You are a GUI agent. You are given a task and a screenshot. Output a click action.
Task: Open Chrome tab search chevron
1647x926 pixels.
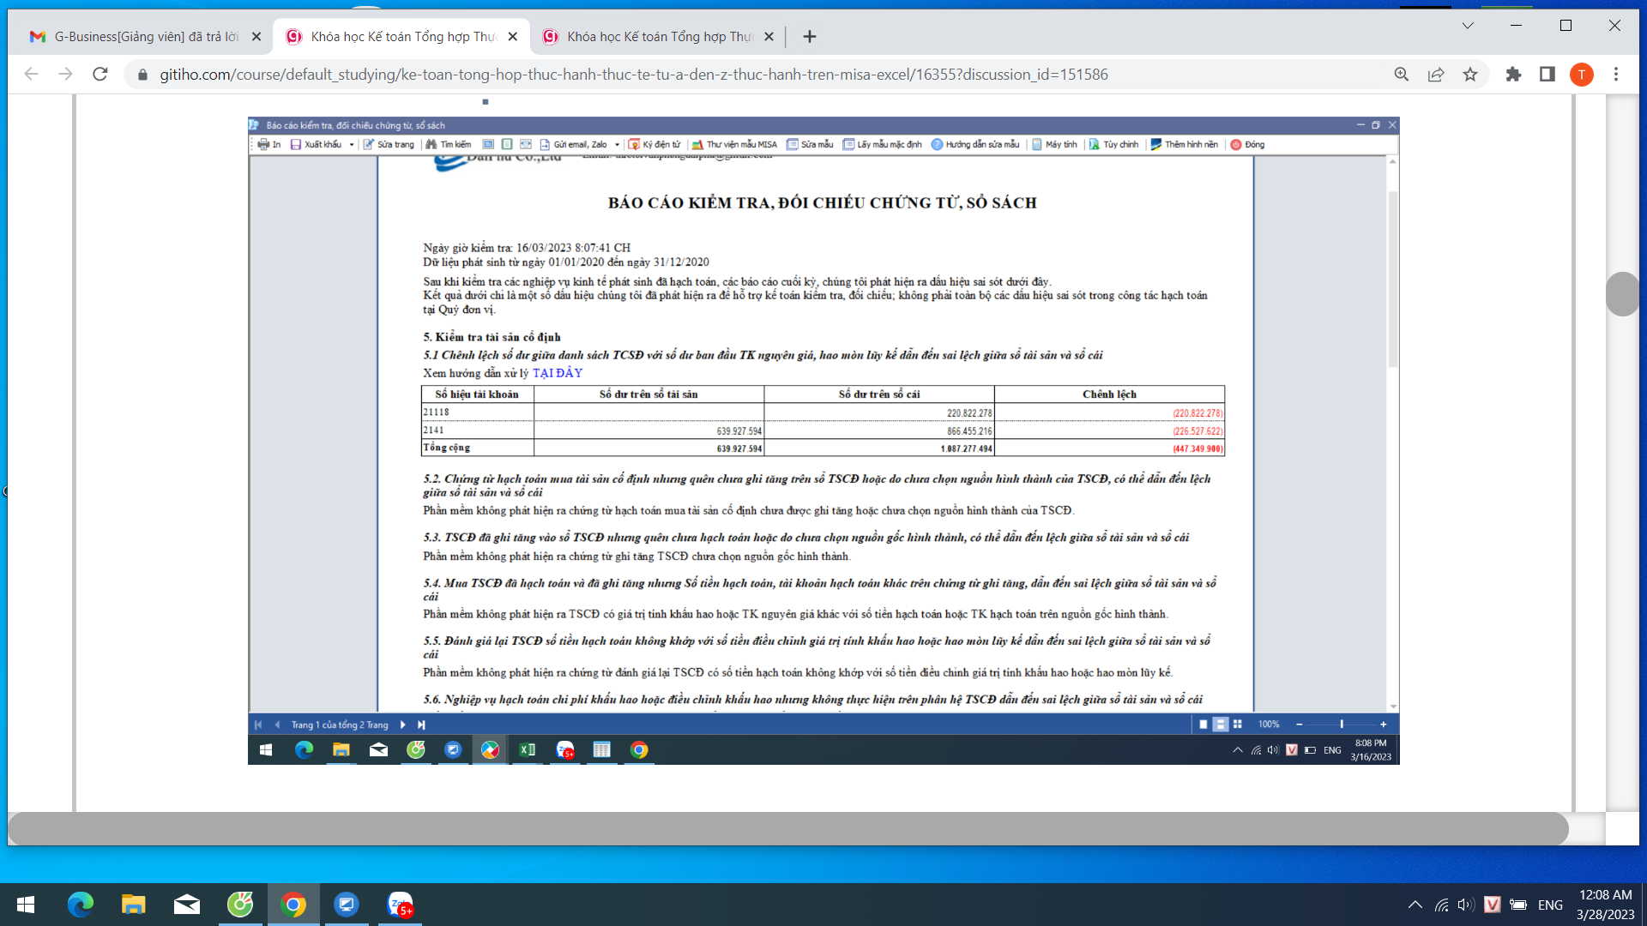point(1468,26)
